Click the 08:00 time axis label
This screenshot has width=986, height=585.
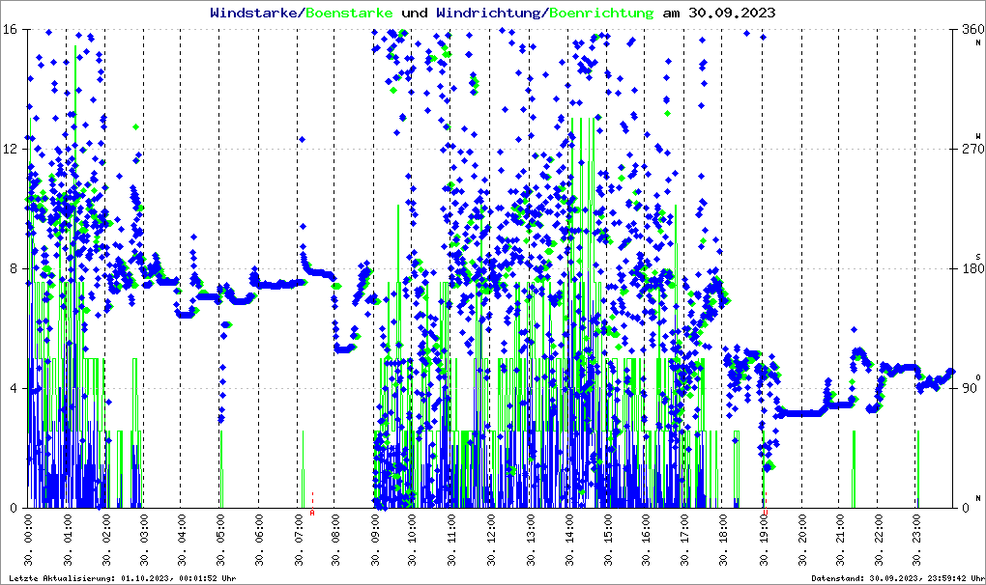[334, 540]
